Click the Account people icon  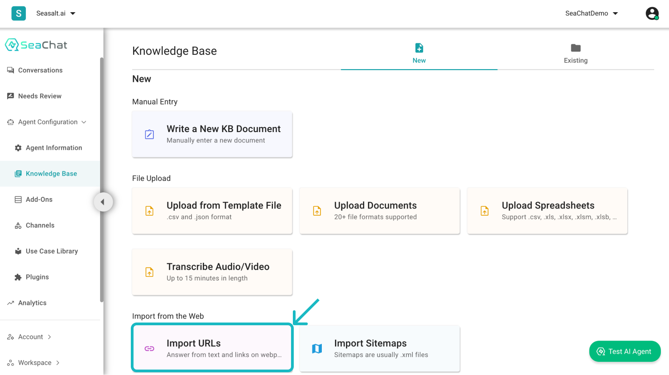tap(10, 337)
